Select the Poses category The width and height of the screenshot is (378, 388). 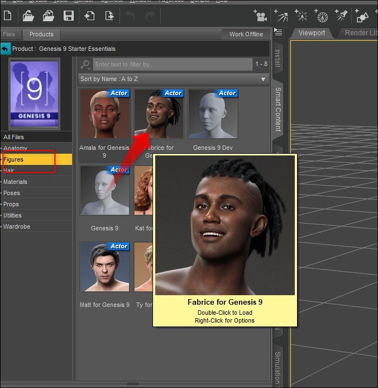coord(36,193)
